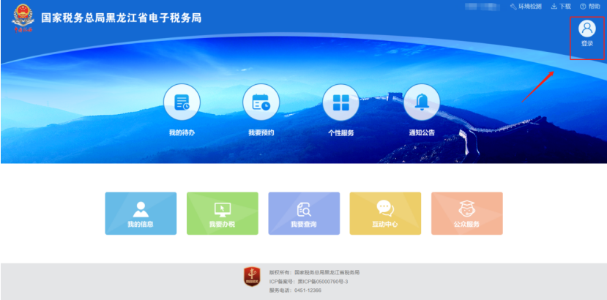The image size is (607, 300).
Task: Click the 个性服务 label text
Action: [x=341, y=132]
